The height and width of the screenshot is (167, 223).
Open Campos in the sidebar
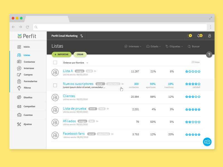(x=28, y=75)
